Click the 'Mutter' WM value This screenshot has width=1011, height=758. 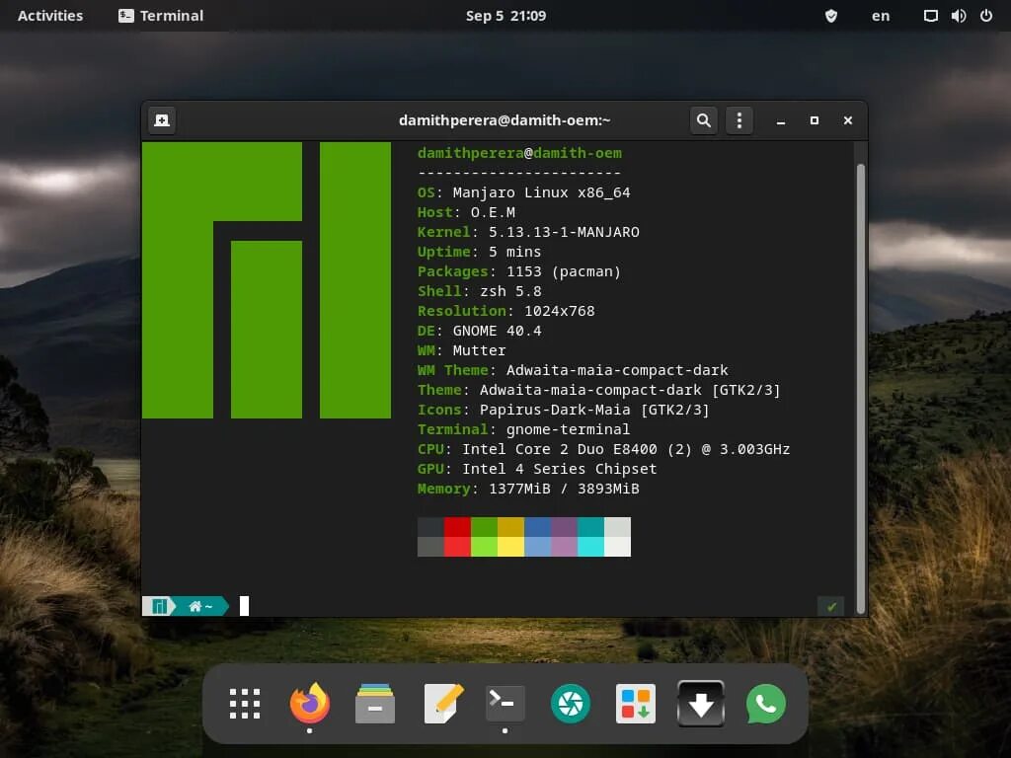(479, 350)
